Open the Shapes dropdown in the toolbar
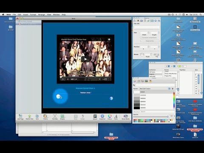This screenshot has width=204, height=153. [x=62, y=116]
